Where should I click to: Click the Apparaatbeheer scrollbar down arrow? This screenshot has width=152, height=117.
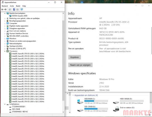tap(63, 112)
